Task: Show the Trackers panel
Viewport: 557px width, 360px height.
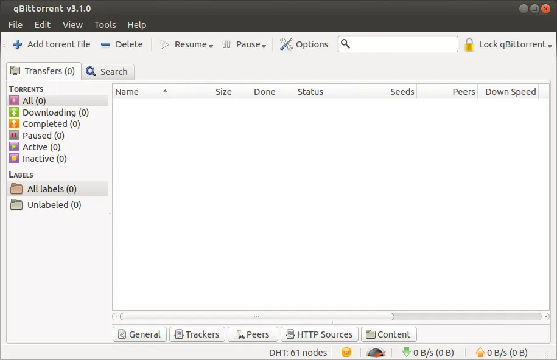Action: 197,334
